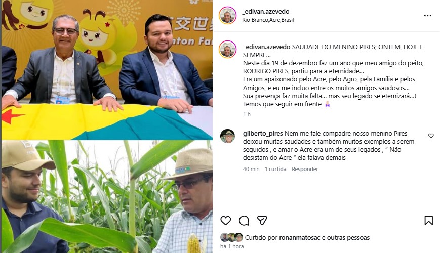Reply to comment via Responder

click(x=305, y=169)
